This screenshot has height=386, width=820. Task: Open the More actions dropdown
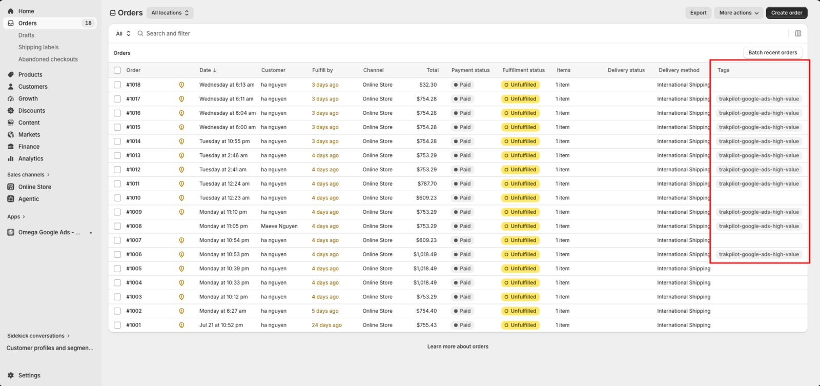click(739, 13)
